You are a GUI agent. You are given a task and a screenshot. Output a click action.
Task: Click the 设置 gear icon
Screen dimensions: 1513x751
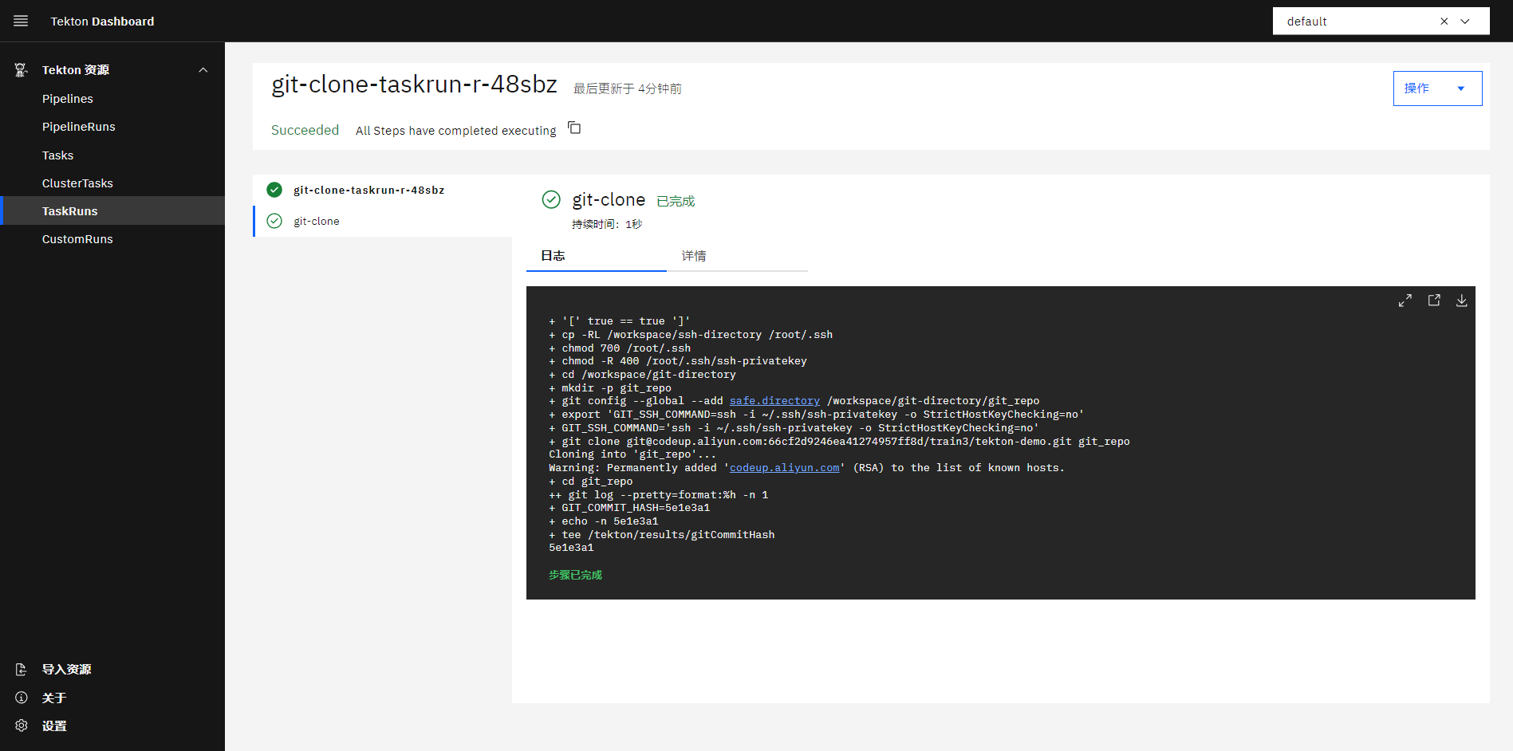[x=22, y=725]
